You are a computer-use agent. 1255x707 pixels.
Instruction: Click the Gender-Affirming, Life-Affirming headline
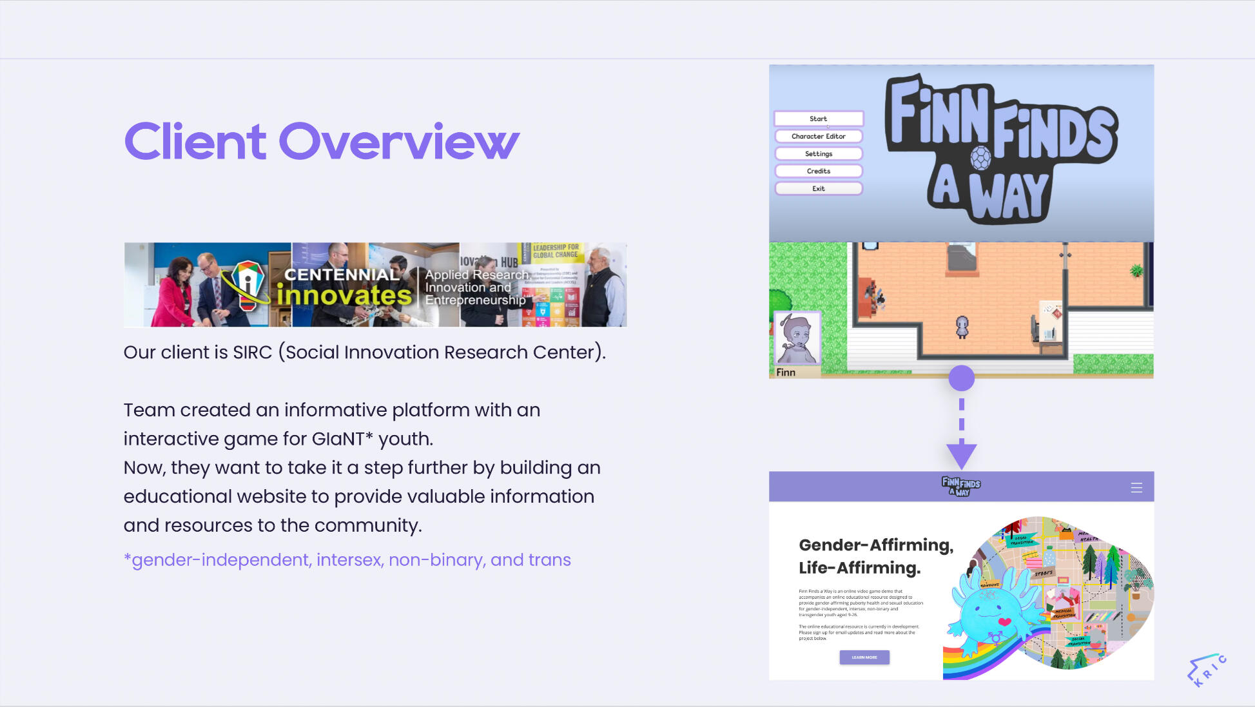pos(875,556)
